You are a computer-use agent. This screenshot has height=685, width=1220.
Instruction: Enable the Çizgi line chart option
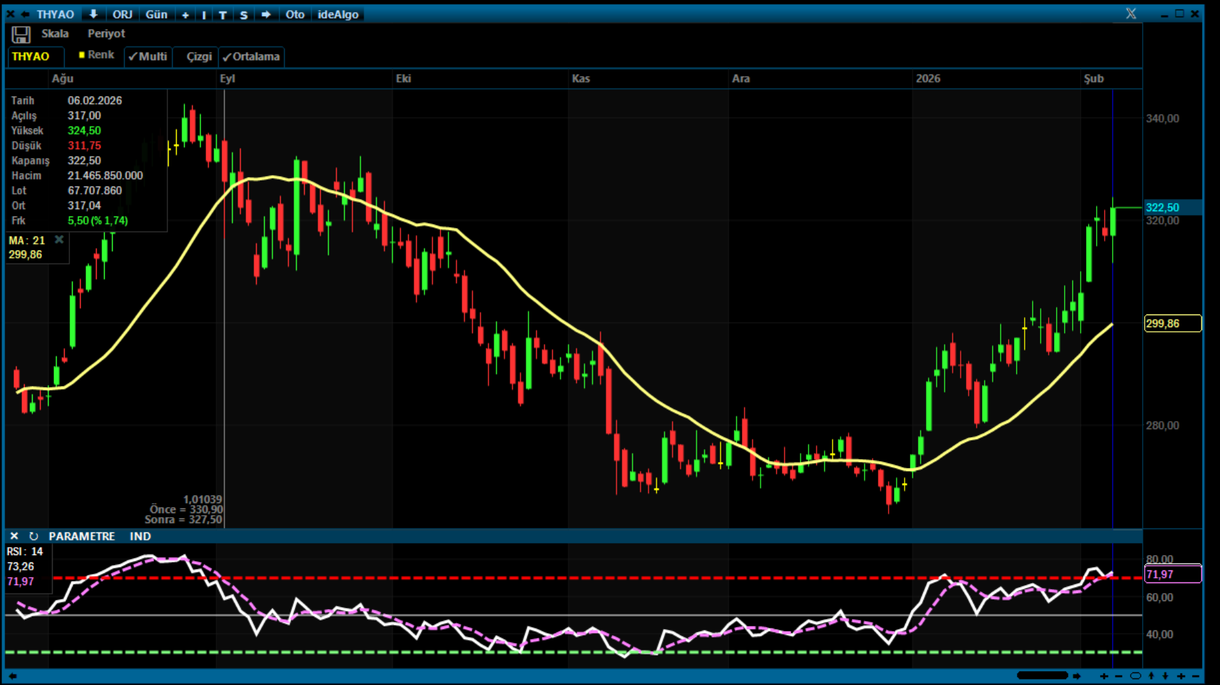[x=198, y=57]
